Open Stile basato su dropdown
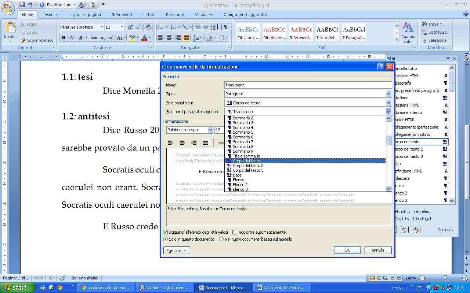470x293 pixels. [x=388, y=103]
